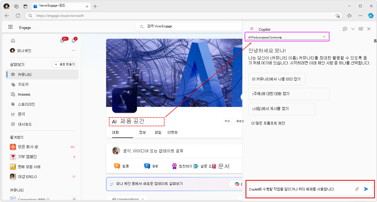Click the Engage app title
Viewport: 377px width, 202px height.
pos(25,28)
